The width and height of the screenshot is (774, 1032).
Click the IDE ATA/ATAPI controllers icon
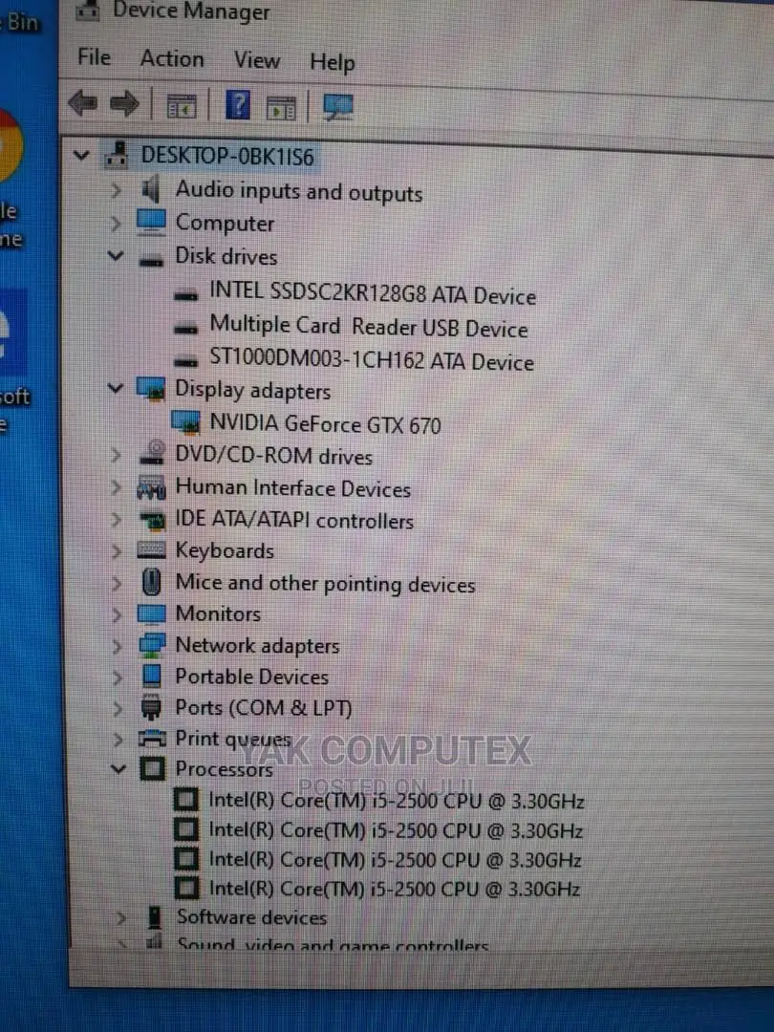point(153,521)
